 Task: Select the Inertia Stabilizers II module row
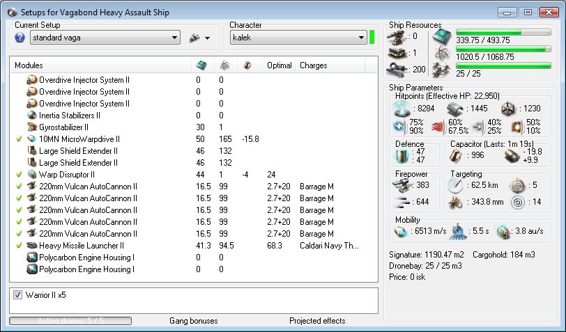(x=194, y=116)
